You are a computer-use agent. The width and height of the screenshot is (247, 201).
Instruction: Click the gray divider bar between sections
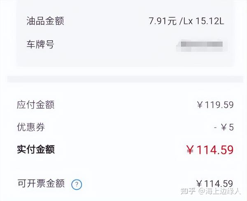tap(125, 79)
